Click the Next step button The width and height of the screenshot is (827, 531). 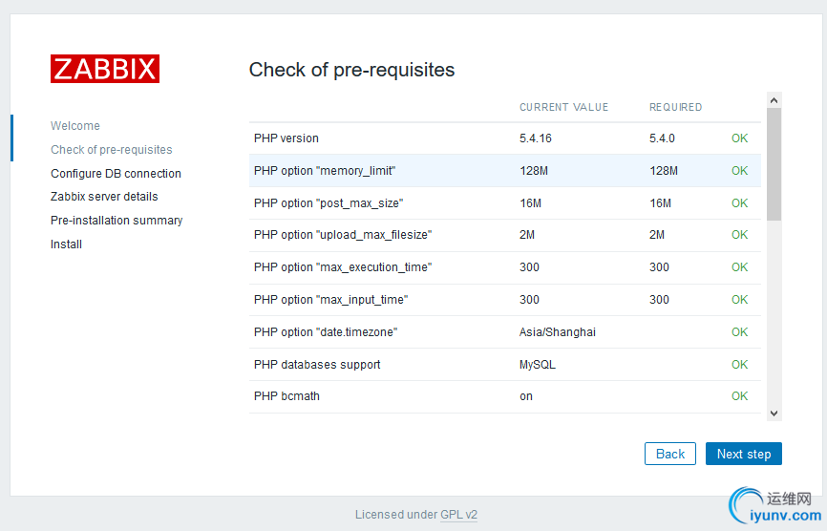(x=743, y=454)
